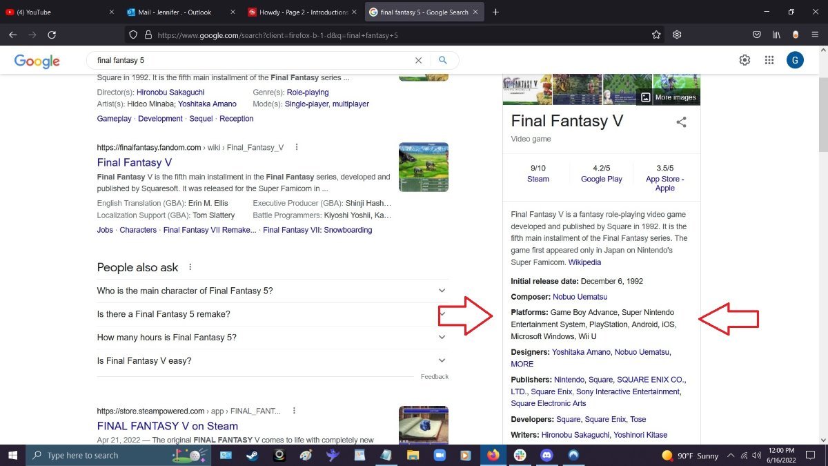This screenshot has width=828, height=466.
Task: Click the Google logo
Action: click(37, 61)
